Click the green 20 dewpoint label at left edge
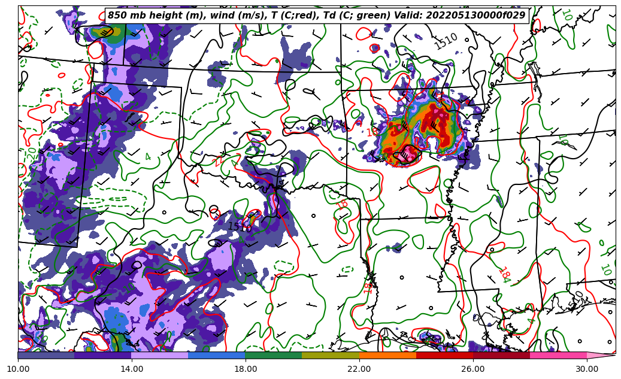Image resolution: width=621 pixels, height=379 pixels. tap(32, 153)
